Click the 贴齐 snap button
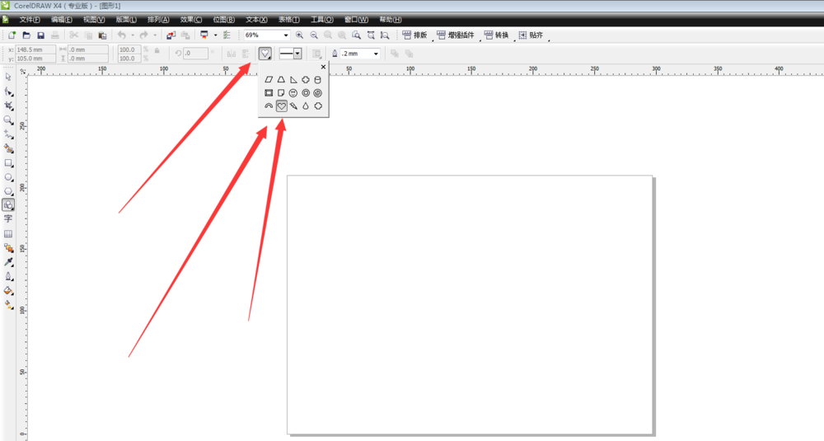The image size is (824, 441). click(x=531, y=35)
